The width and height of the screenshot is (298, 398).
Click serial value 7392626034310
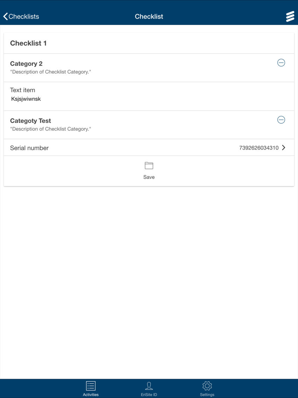[x=259, y=148]
